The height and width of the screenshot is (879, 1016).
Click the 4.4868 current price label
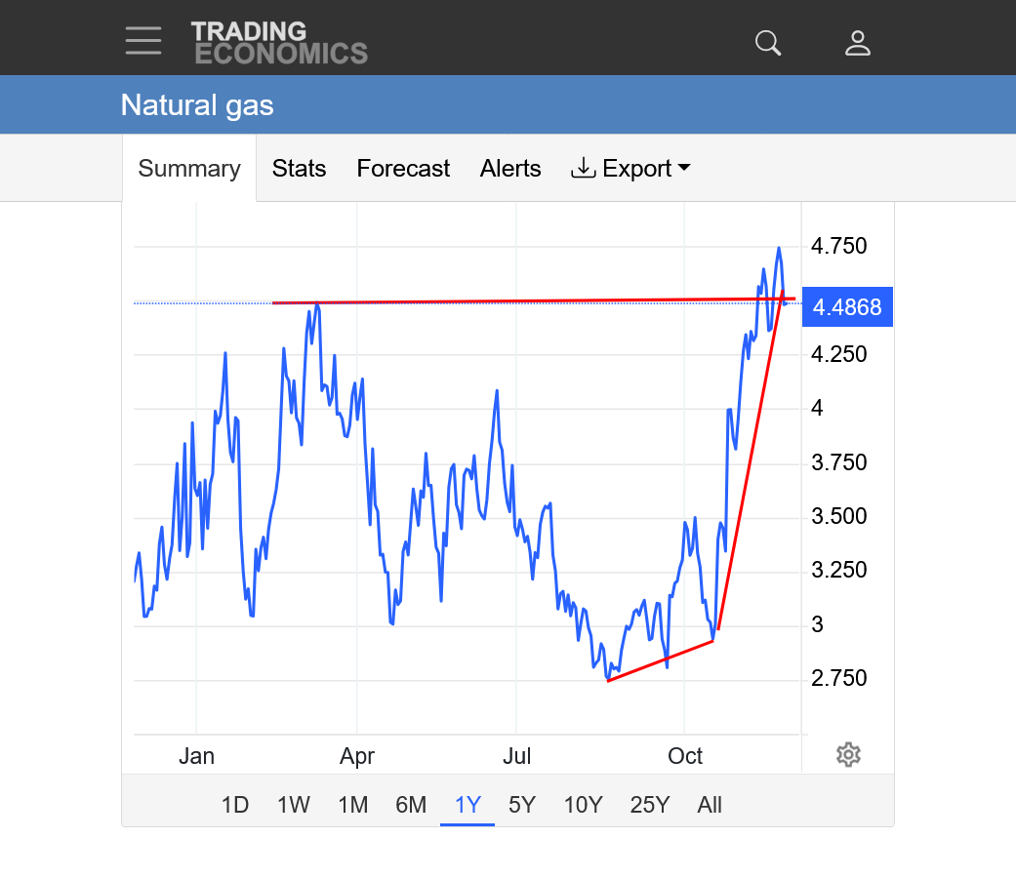click(847, 307)
